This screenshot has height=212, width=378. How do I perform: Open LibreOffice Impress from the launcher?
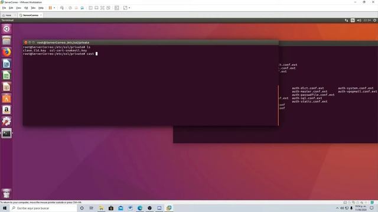click(x=6, y=87)
